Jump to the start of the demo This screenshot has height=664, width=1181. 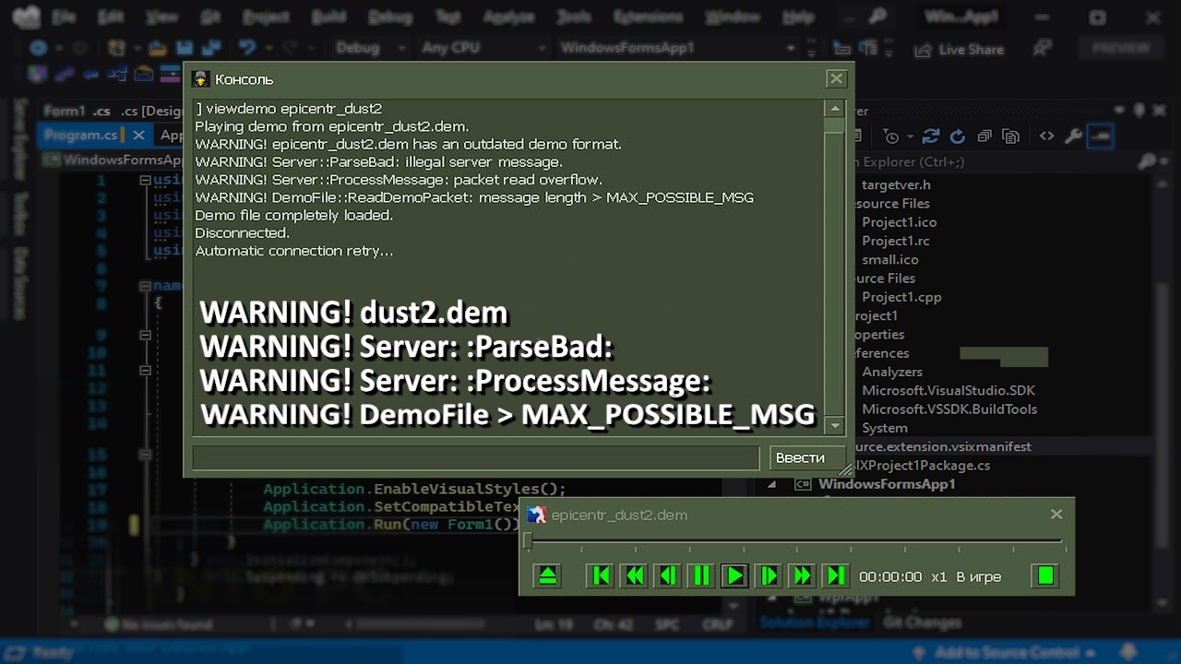[601, 576]
